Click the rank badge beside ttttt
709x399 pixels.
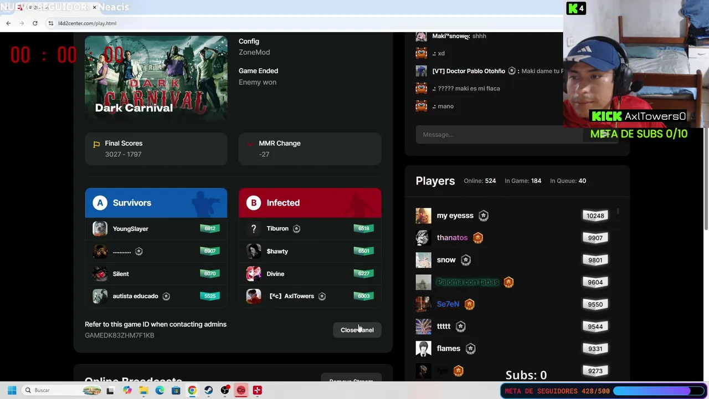[461, 326]
